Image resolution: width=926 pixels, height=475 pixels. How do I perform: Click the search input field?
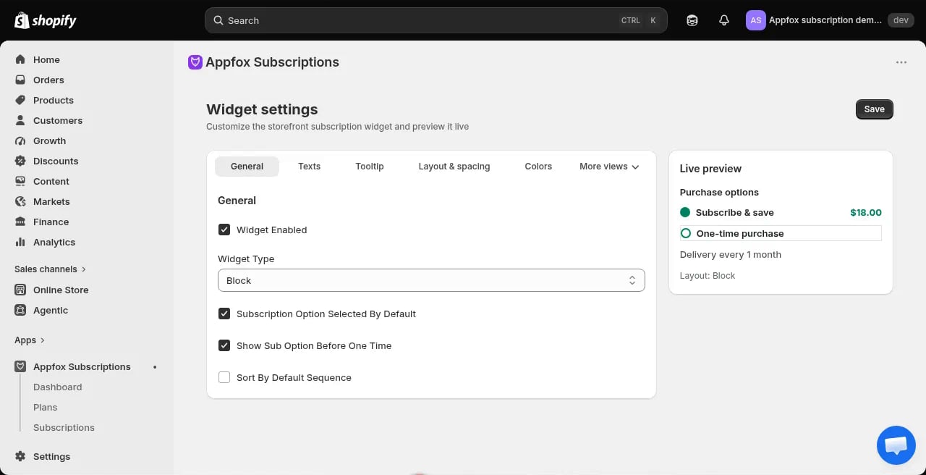pos(436,20)
